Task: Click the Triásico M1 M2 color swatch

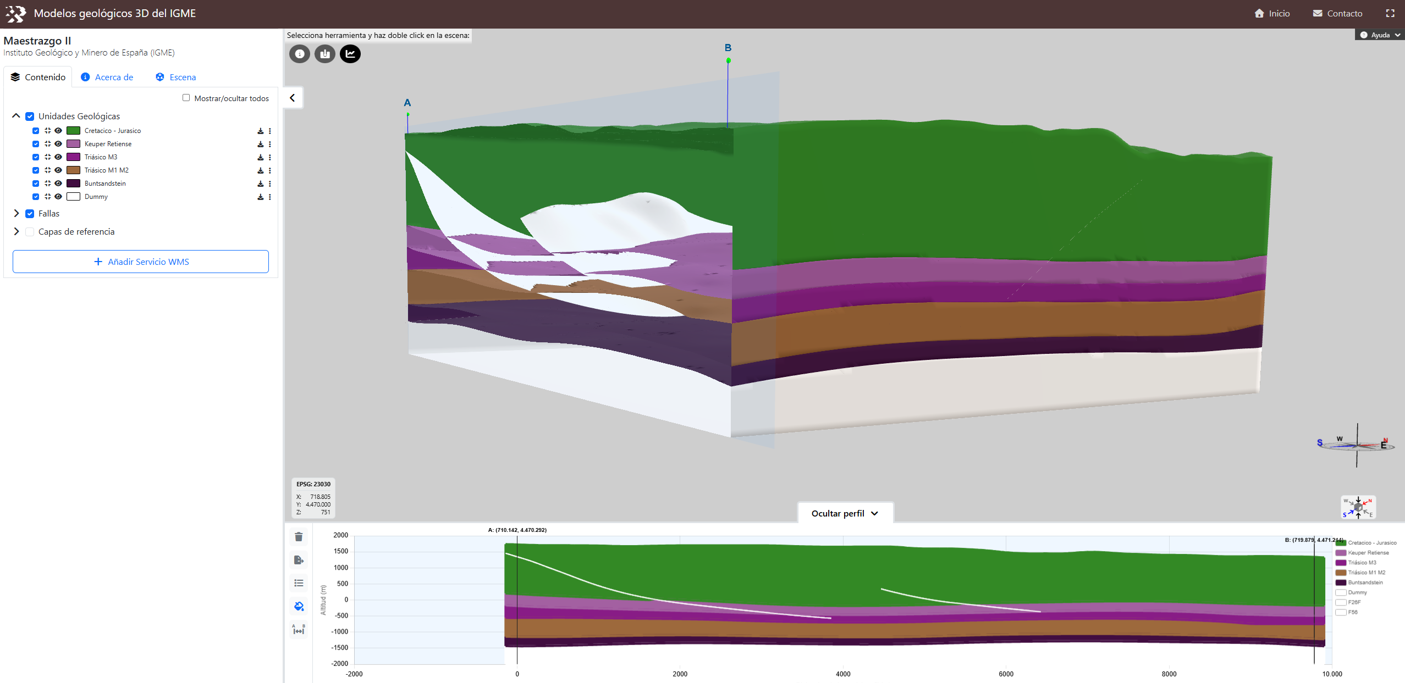Action: pos(74,170)
